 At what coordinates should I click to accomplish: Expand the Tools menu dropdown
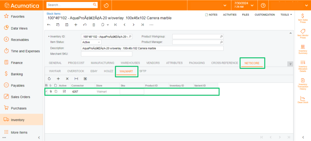click(286, 15)
